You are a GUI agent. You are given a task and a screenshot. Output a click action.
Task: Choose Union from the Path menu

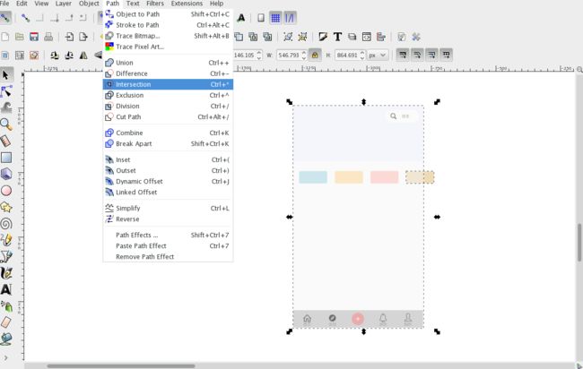point(168,63)
